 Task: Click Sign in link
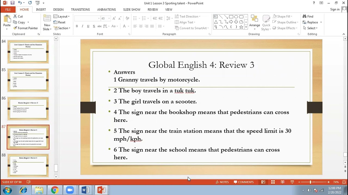pyautogui.click(x=335, y=9)
